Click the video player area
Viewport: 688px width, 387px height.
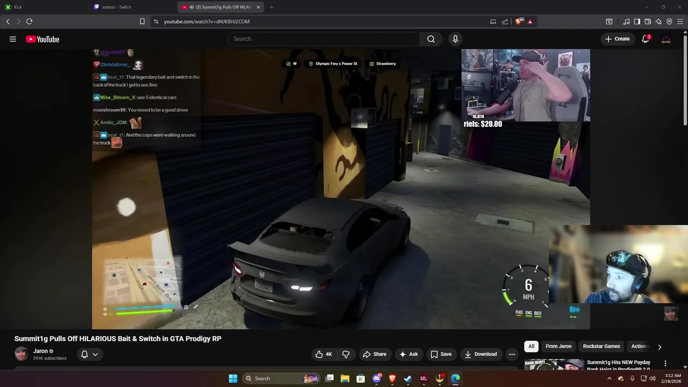(x=341, y=189)
